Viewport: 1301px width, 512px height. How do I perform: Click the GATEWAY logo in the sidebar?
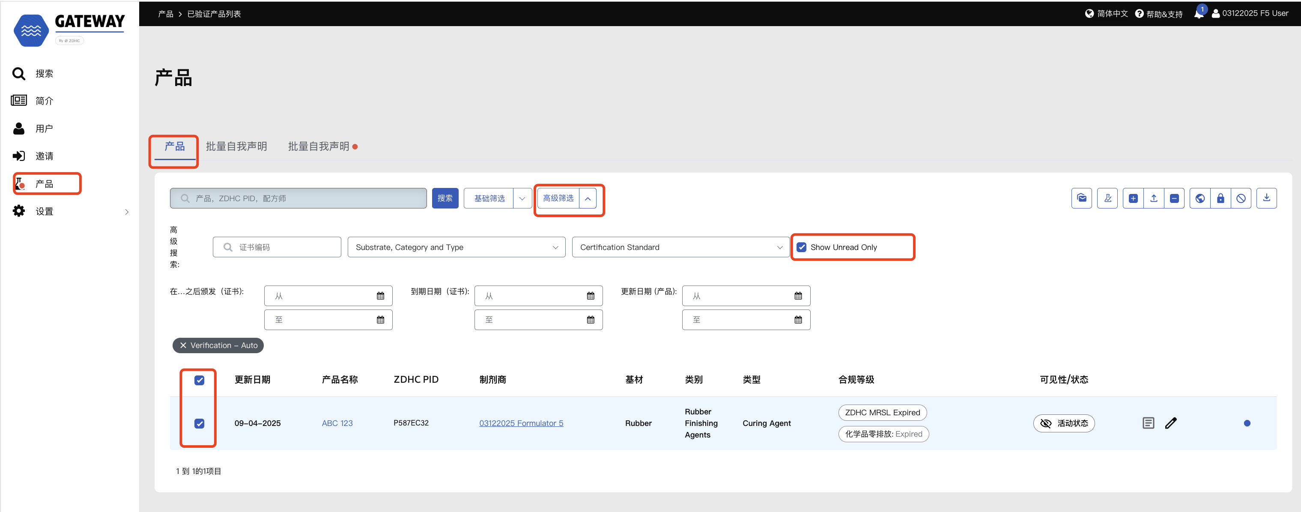[x=69, y=30]
